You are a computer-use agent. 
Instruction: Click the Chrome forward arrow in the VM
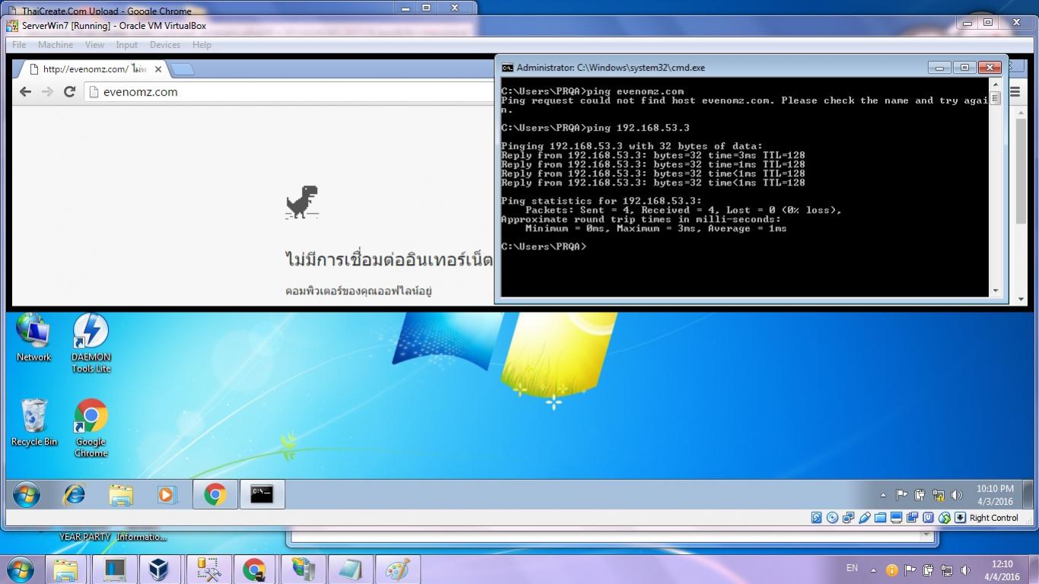point(47,92)
